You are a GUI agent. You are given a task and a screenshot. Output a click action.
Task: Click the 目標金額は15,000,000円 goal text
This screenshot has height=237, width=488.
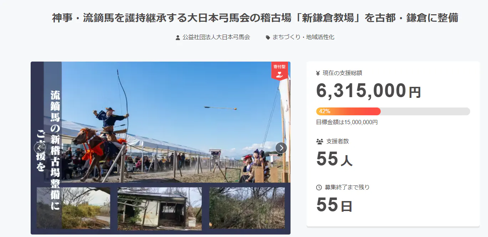coord(347,122)
